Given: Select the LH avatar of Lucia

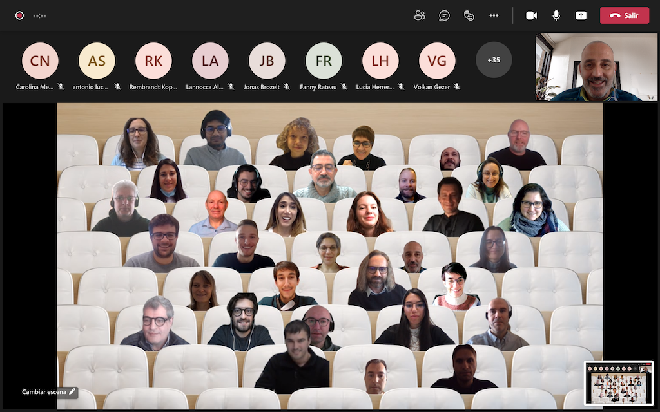Looking at the screenshot, I should pos(380,61).
